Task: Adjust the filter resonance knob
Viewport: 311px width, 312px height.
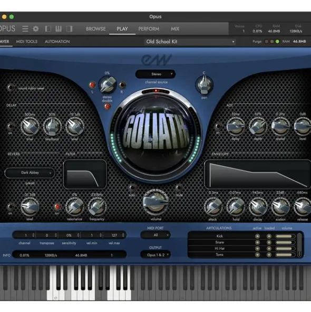Action: coord(74,207)
